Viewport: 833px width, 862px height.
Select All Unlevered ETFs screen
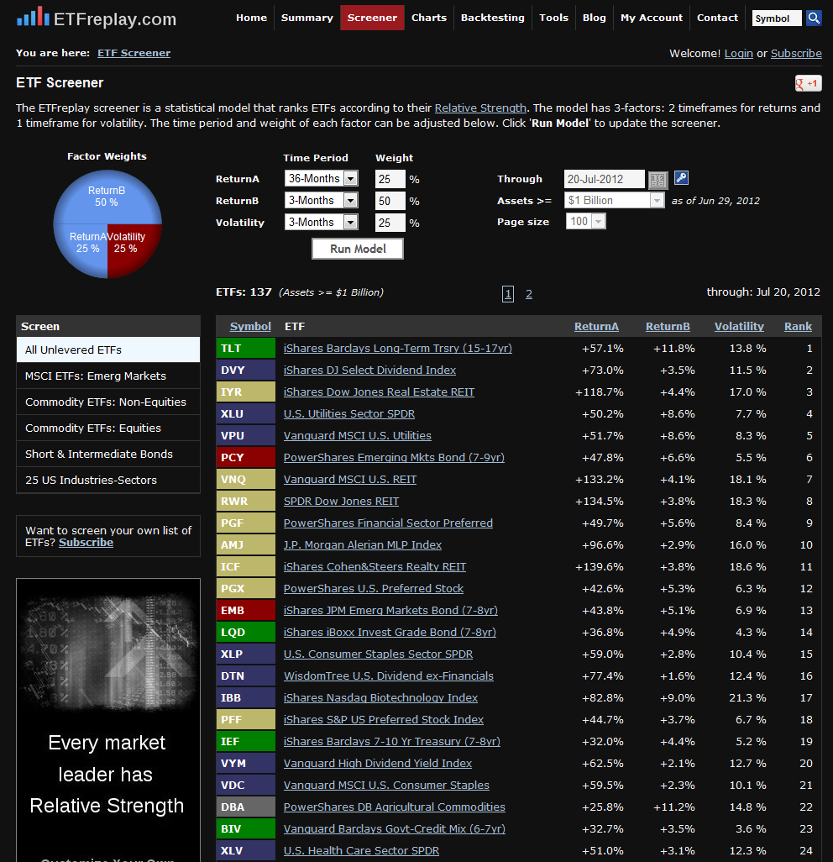click(108, 350)
